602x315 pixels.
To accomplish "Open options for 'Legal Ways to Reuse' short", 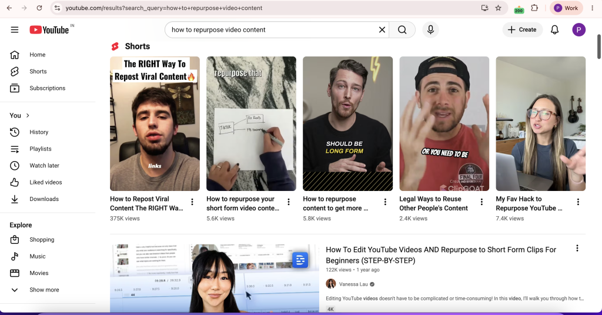I will [481, 202].
